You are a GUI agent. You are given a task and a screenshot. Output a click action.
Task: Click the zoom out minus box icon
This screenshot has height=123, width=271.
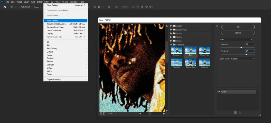[101, 113]
